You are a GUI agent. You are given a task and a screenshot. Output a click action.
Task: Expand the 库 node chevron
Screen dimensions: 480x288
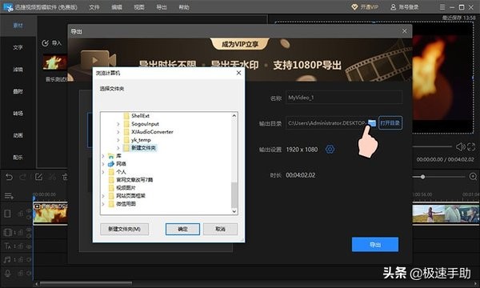[103, 156]
